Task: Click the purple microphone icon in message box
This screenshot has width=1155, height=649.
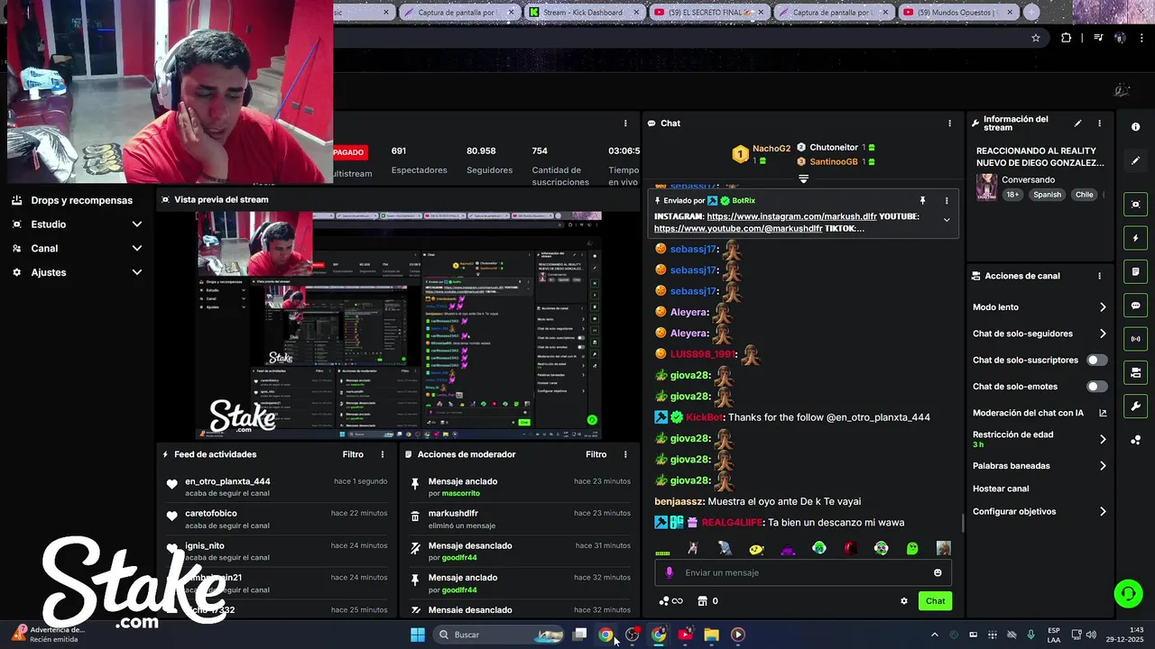Action: pos(669,572)
